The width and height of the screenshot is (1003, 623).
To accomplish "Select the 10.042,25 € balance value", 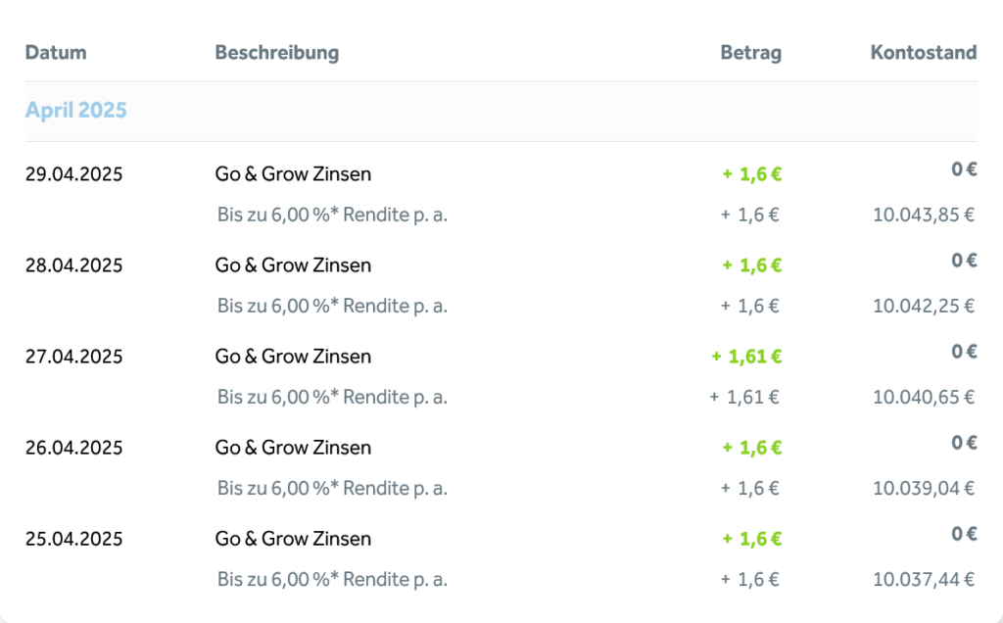I will pos(924,305).
